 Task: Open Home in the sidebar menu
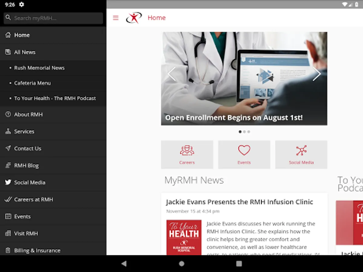point(53,35)
